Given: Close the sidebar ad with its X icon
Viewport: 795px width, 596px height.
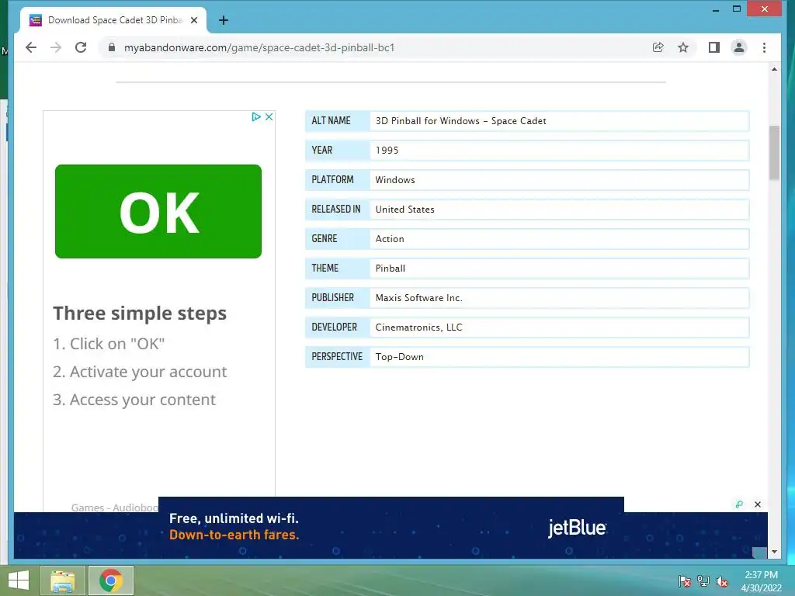Looking at the screenshot, I should click(x=269, y=116).
